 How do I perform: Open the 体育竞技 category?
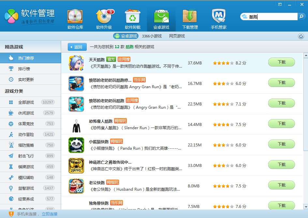coord(31,124)
